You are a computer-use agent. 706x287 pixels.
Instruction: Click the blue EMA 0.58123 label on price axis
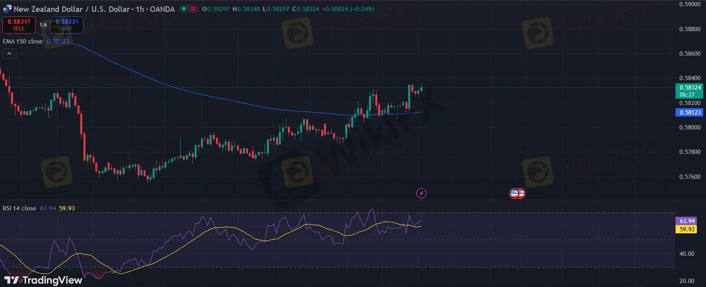click(x=690, y=113)
